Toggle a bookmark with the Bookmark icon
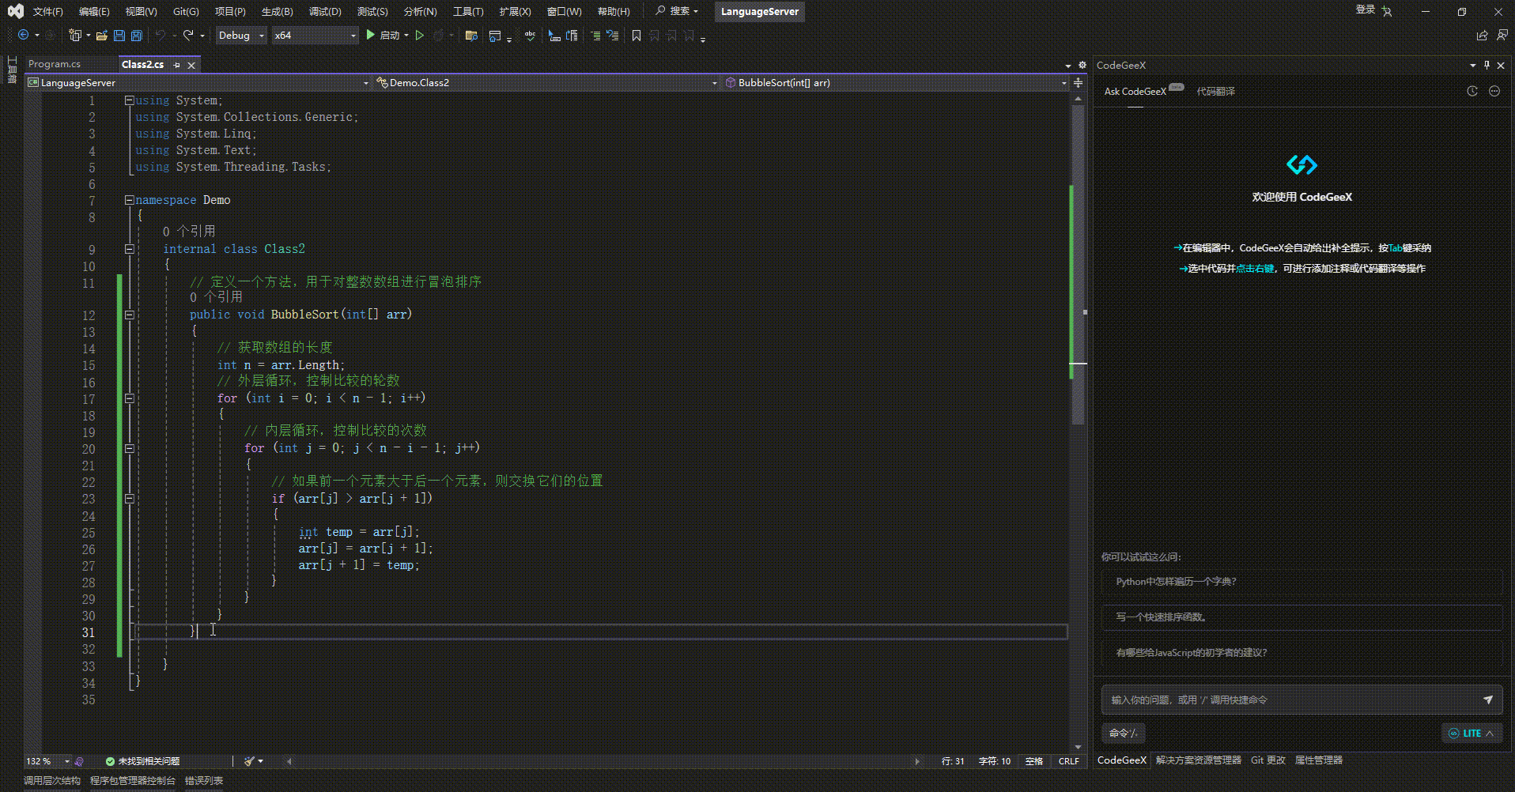 [x=637, y=35]
